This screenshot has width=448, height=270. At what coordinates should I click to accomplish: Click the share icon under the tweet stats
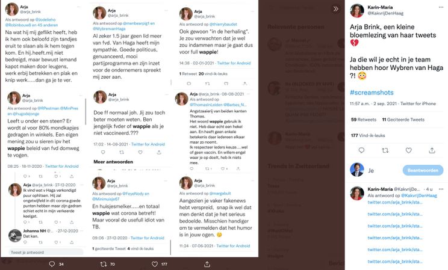(432, 150)
